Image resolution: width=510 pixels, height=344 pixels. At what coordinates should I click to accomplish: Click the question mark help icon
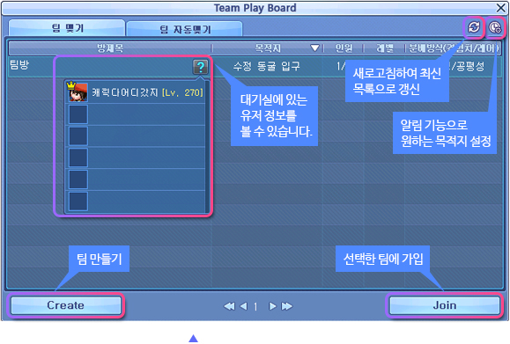pos(200,67)
